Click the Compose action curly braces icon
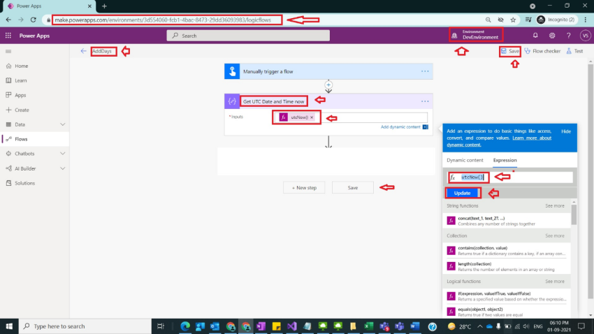 click(x=232, y=101)
